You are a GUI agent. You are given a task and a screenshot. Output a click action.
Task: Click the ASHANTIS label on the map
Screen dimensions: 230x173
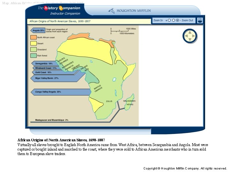(x=69, y=68)
